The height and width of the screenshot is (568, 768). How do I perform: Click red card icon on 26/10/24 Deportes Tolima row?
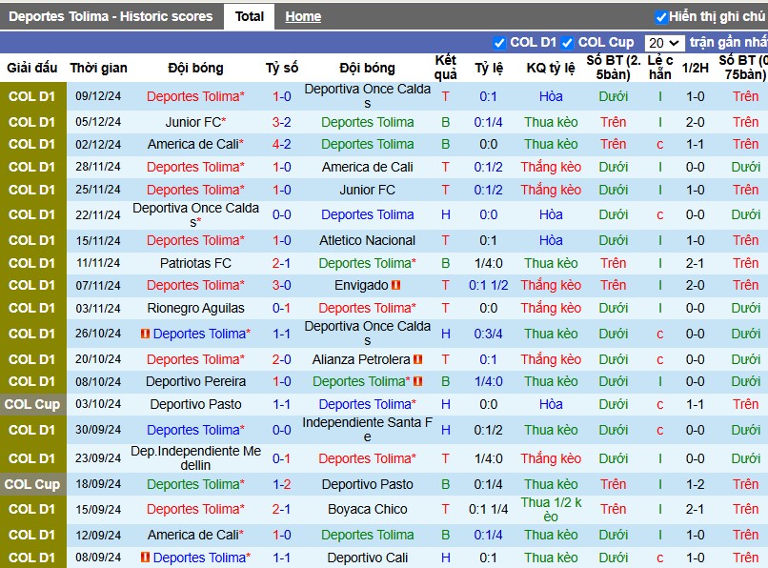[145, 334]
